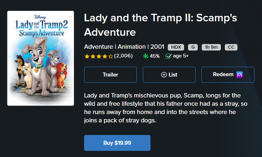Open the Lady and the Tramp 2 poster
262x157 pixels.
point(41,58)
